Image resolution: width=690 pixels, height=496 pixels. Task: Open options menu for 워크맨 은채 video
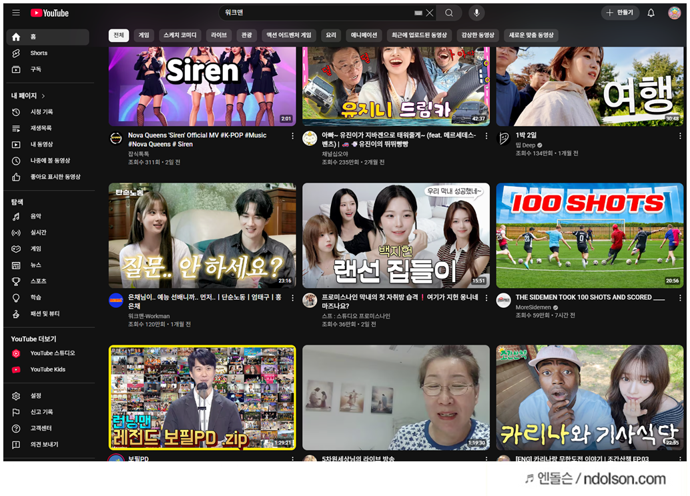pyautogui.click(x=293, y=298)
